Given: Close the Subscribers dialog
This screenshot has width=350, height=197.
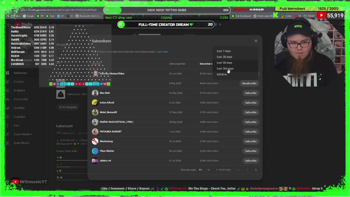Looking at the screenshot, I should [x=256, y=41].
